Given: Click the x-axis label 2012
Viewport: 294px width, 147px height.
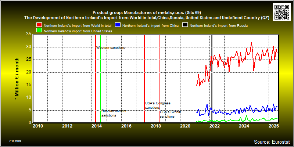Looking at the screenshot, I should 67,126.
